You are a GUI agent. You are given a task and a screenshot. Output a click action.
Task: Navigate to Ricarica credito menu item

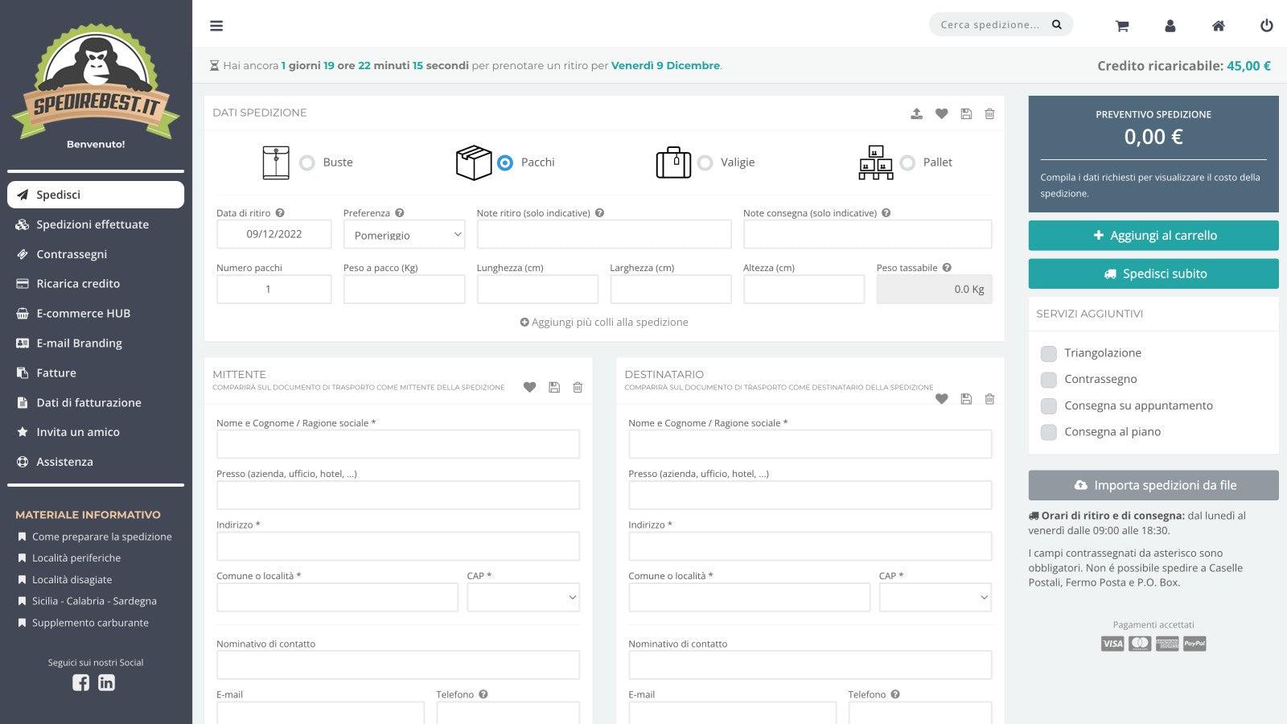pos(78,284)
